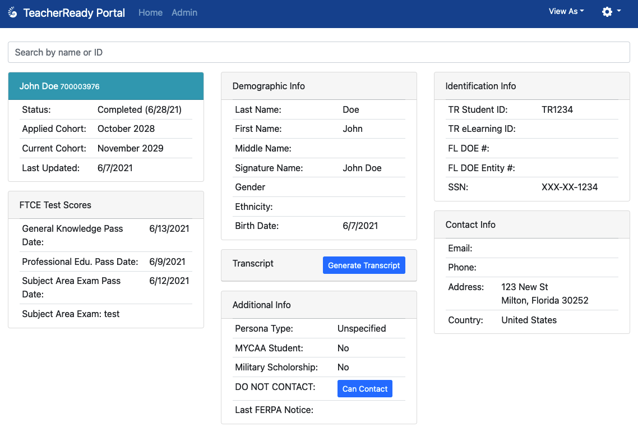Click the Gender label
The width and height of the screenshot is (638, 431).
[250, 187]
